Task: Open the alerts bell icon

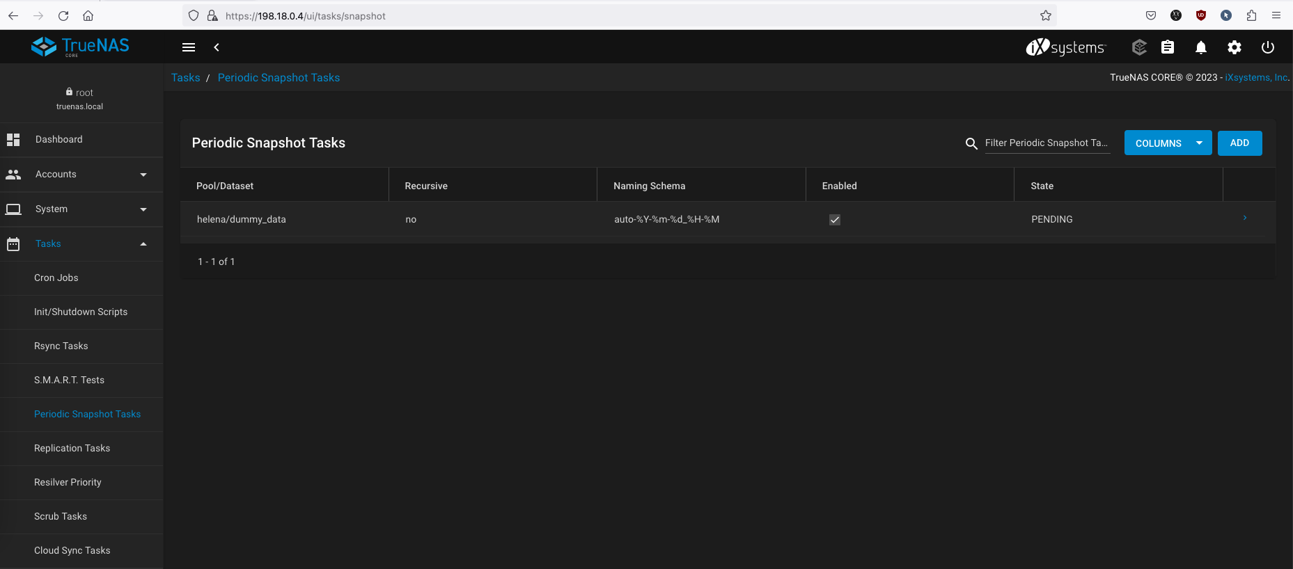Action: [x=1201, y=47]
